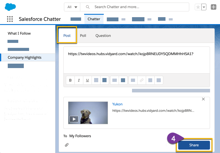Screen dimensions: 220x153
Task: Click the search magnifier icon
Action: (x=88, y=7)
